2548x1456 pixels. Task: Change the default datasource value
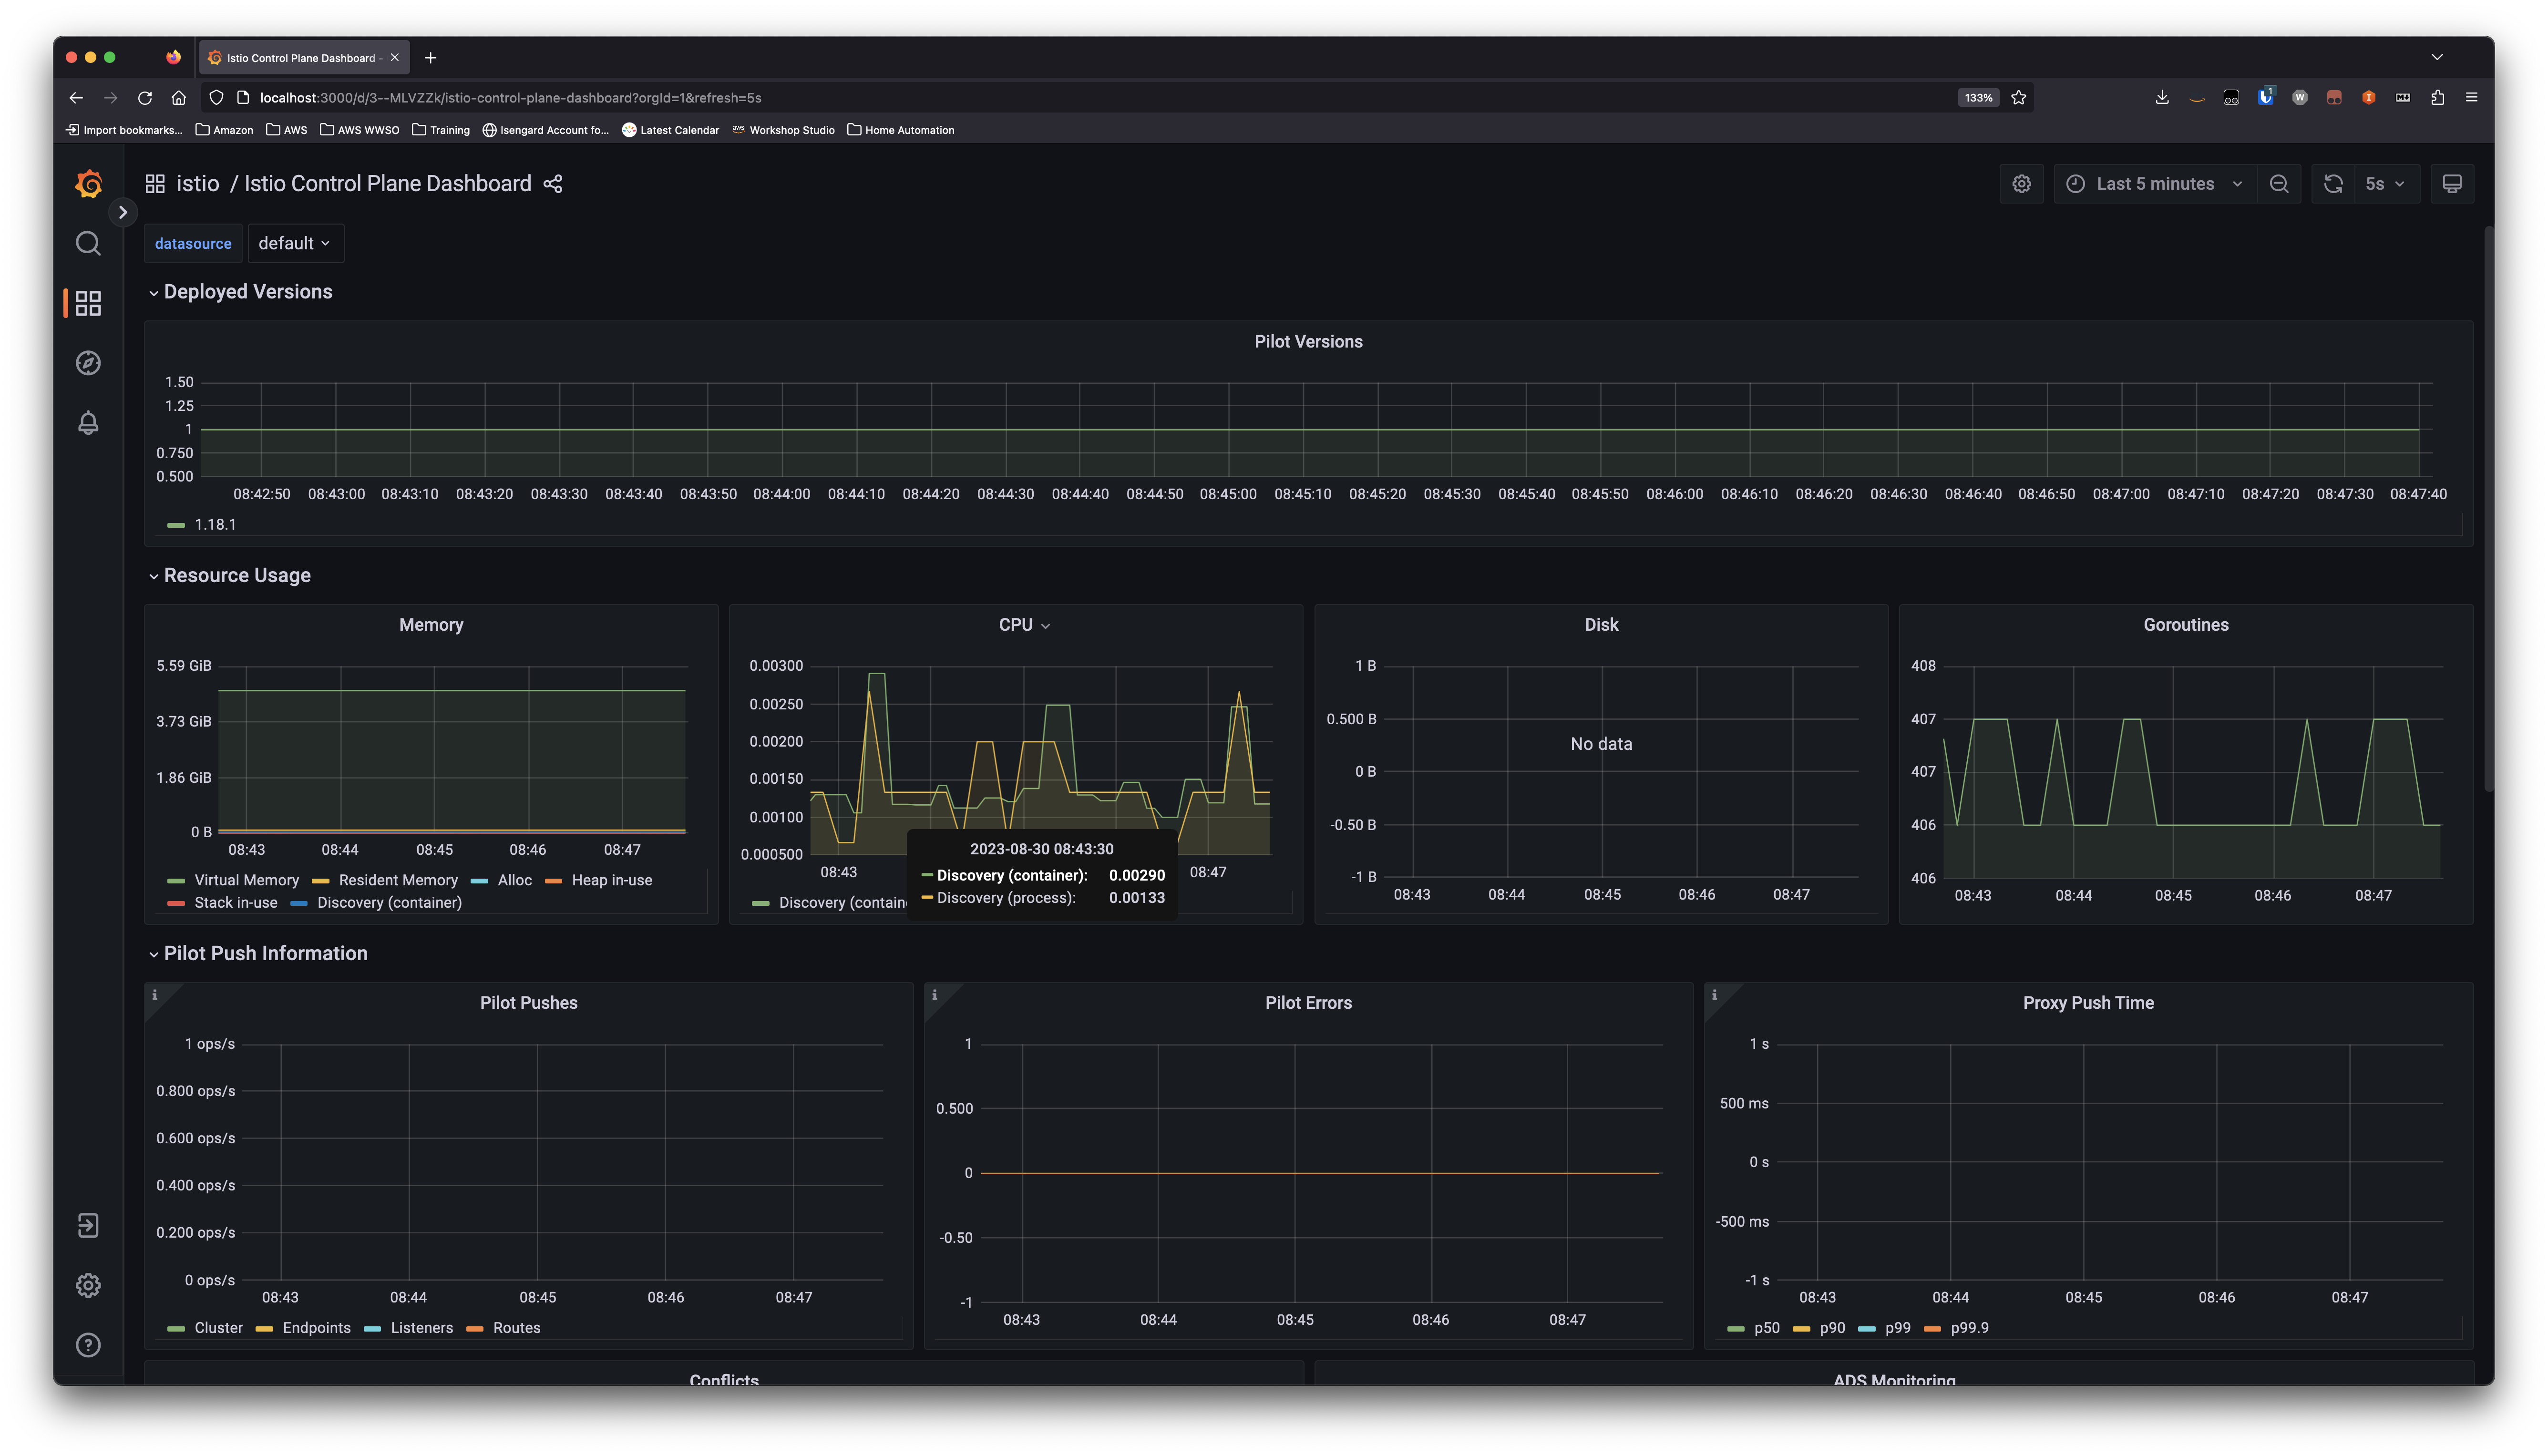[x=294, y=243]
